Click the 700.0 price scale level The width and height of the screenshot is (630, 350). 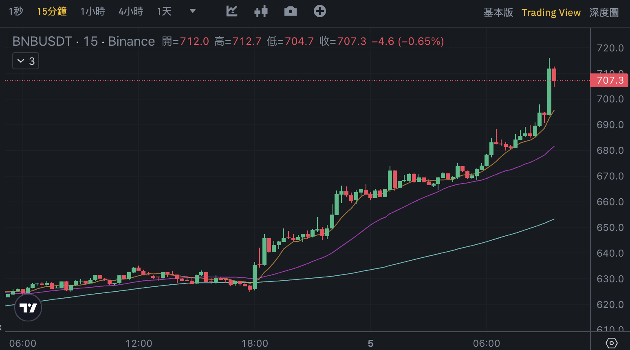tap(610, 99)
